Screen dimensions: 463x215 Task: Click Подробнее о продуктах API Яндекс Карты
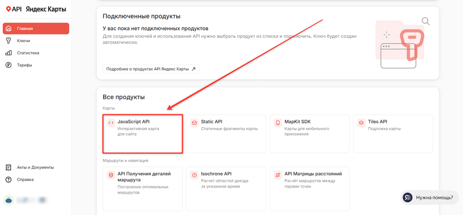[x=151, y=69]
